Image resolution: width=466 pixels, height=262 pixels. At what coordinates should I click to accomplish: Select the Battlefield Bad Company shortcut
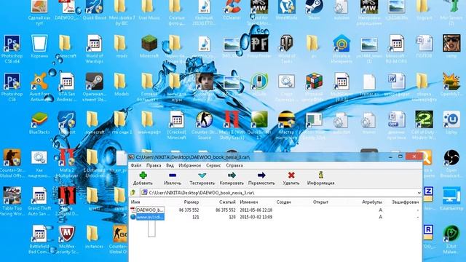point(39,239)
